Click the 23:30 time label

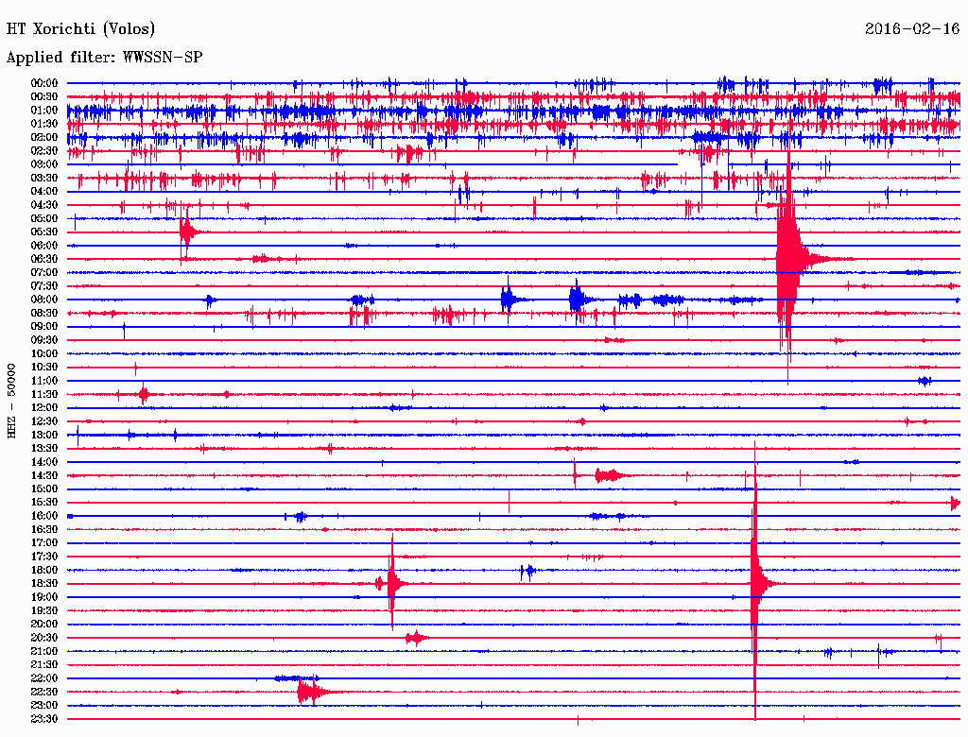tap(44, 719)
